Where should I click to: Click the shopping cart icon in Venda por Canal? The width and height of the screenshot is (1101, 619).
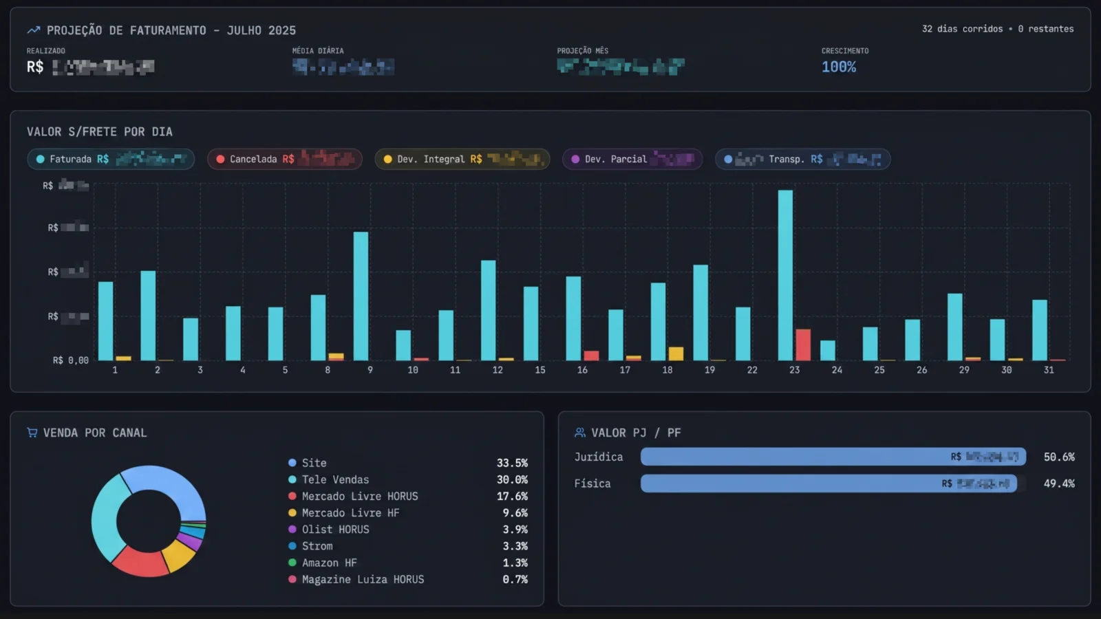(x=32, y=433)
